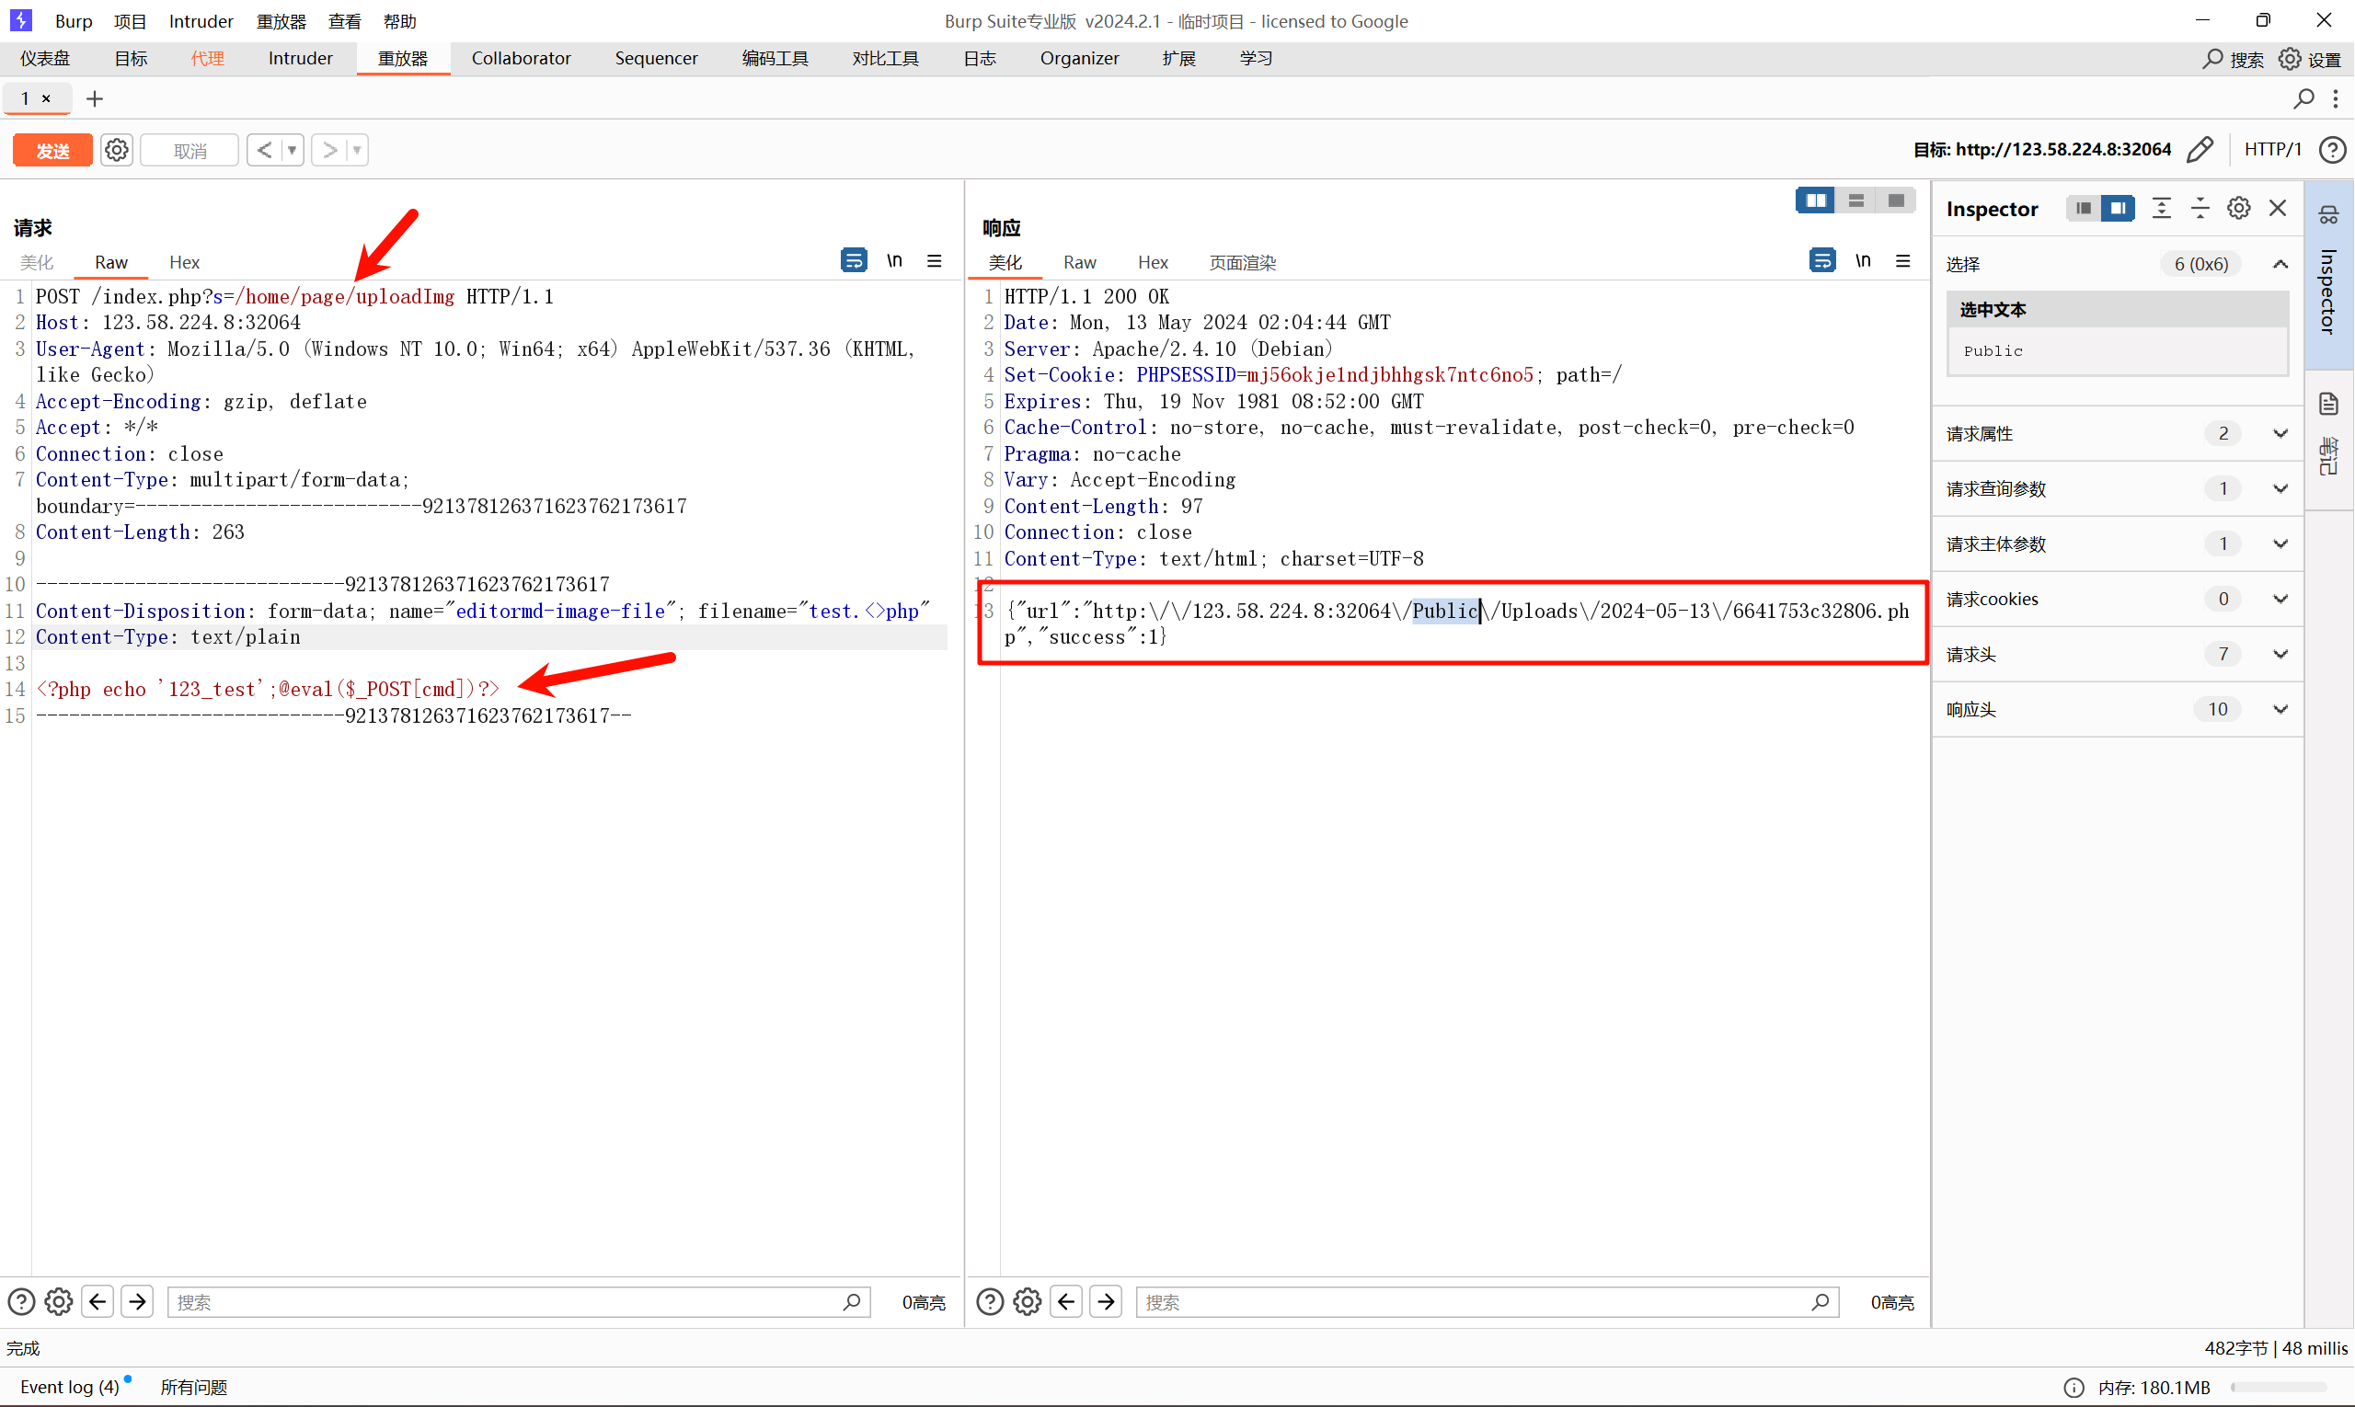Jump to next match in request search
2355x1407 pixels.
(x=137, y=1302)
